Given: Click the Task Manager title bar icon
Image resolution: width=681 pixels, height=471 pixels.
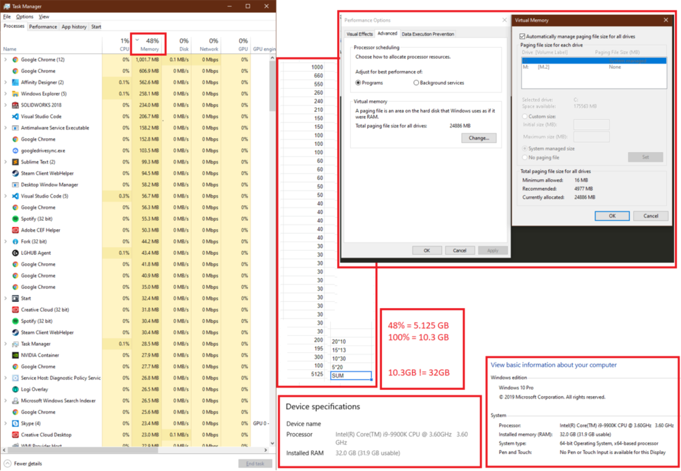Looking at the screenshot, I should pos(7,6).
